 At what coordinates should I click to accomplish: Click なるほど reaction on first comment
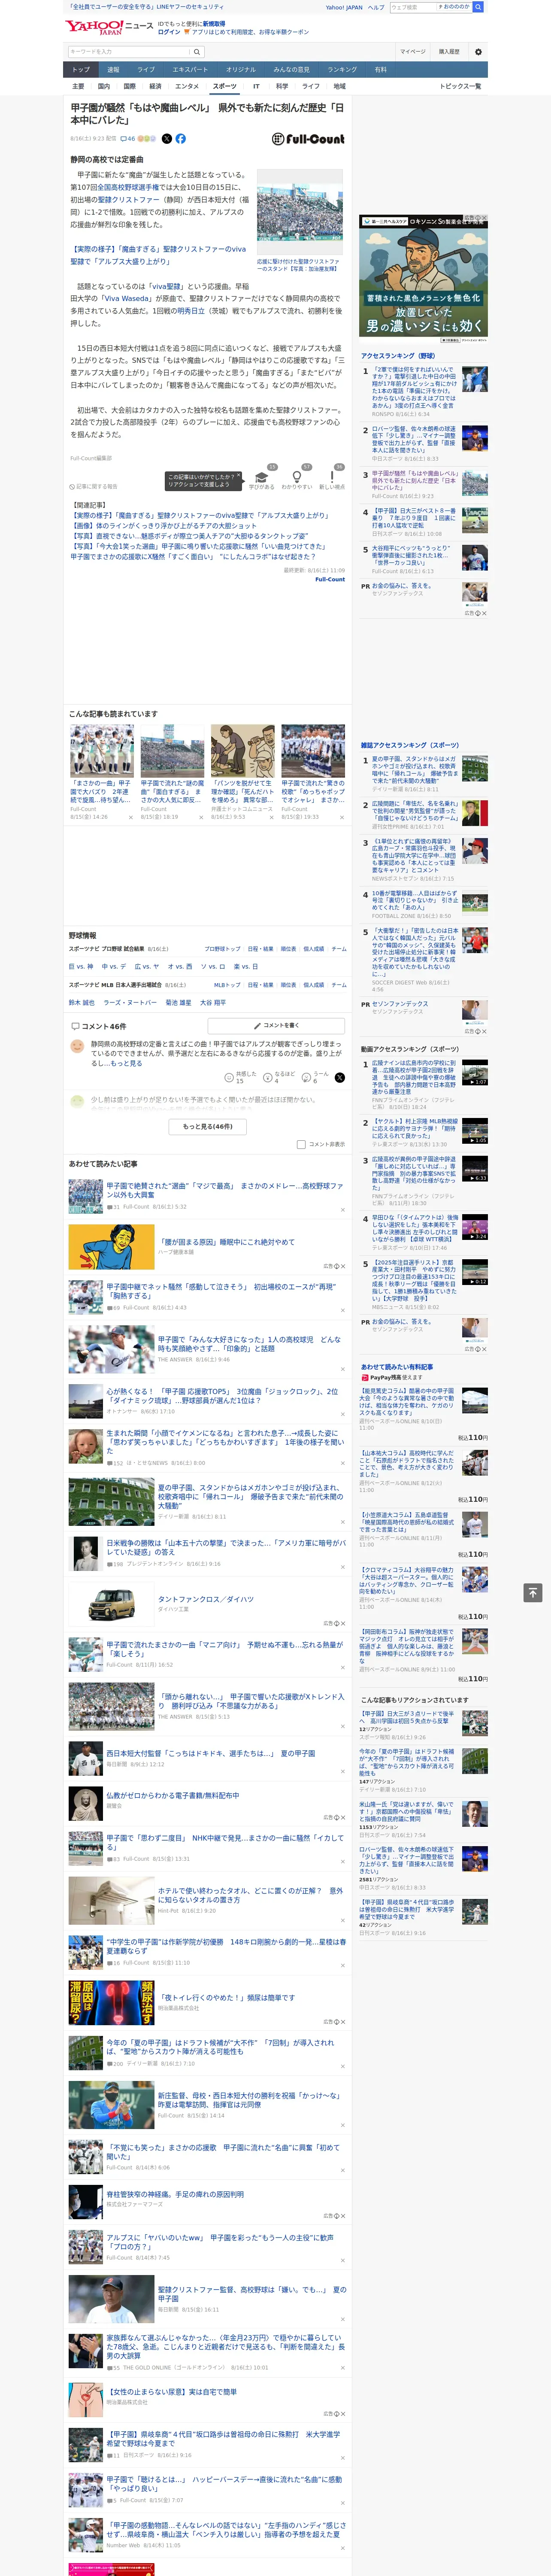279,1078
